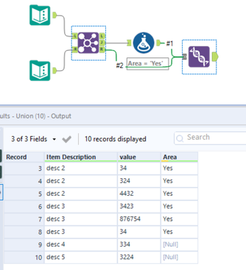Click 'desc 3' cell in record 6
This screenshot has height=270, width=246.
[x=81, y=207]
